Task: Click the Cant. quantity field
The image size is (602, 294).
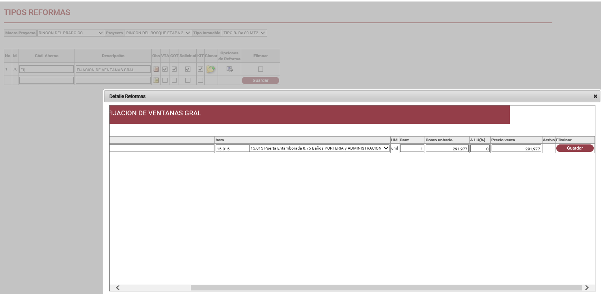Action: [x=412, y=148]
